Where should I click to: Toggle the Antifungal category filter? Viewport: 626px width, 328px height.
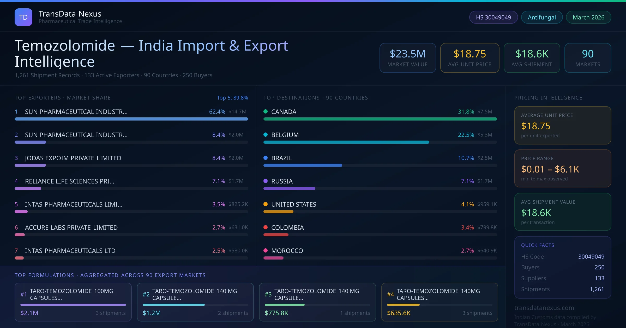[x=541, y=17]
